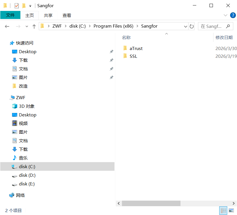
Task: Click the 2026/3/19 date of SSL
Action: click(x=226, y=56)
